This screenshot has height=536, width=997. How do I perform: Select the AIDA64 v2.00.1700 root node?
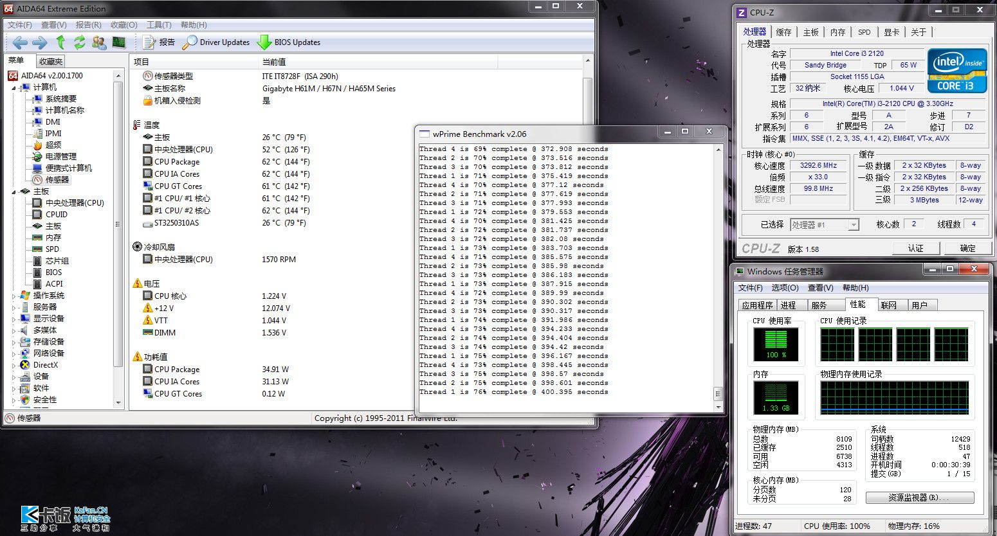pyautogui.click(x=46, y=75)
